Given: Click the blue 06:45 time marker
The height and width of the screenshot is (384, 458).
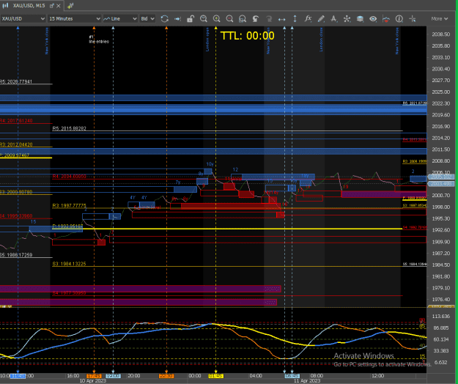Looking at the screenshot, I should pos(292,376).
